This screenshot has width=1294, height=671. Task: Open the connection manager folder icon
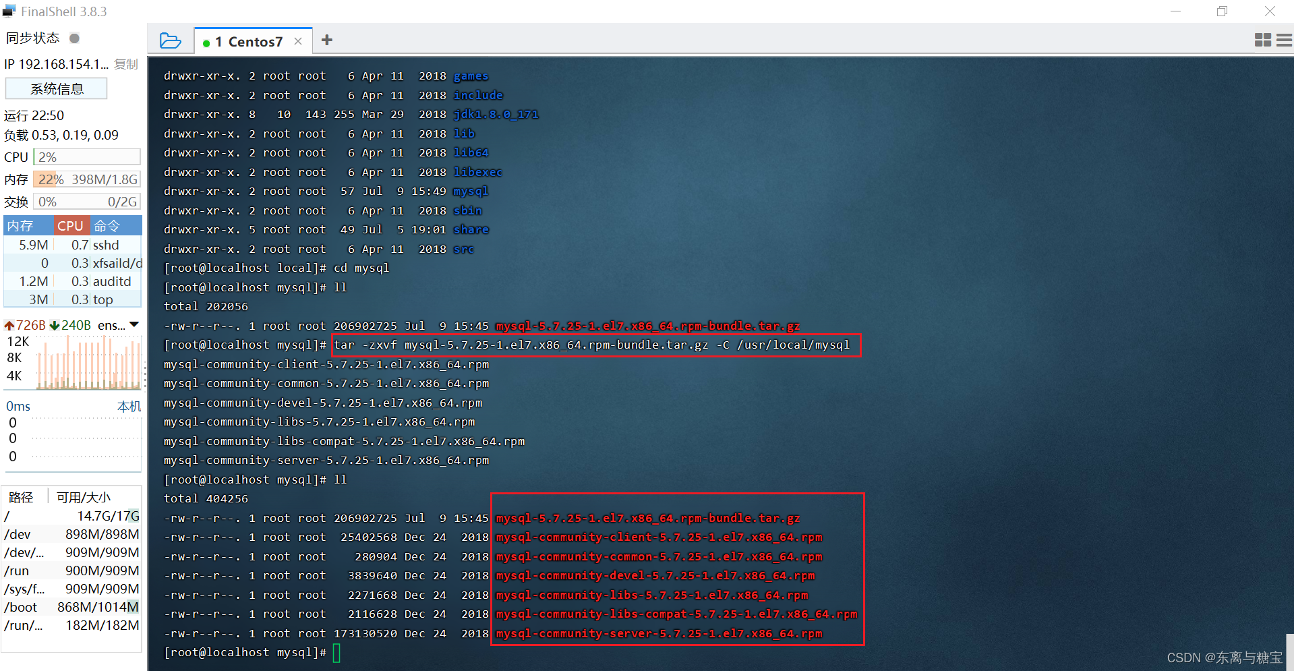170,40
